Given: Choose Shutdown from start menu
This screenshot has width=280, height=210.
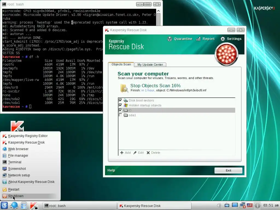Looking at the screenshot, I should coord(16,196).
